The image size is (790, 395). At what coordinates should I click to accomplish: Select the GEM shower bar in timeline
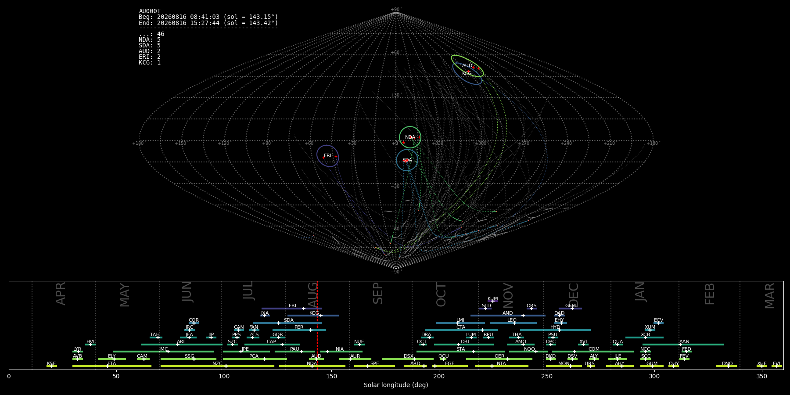[x=570, y=309]
